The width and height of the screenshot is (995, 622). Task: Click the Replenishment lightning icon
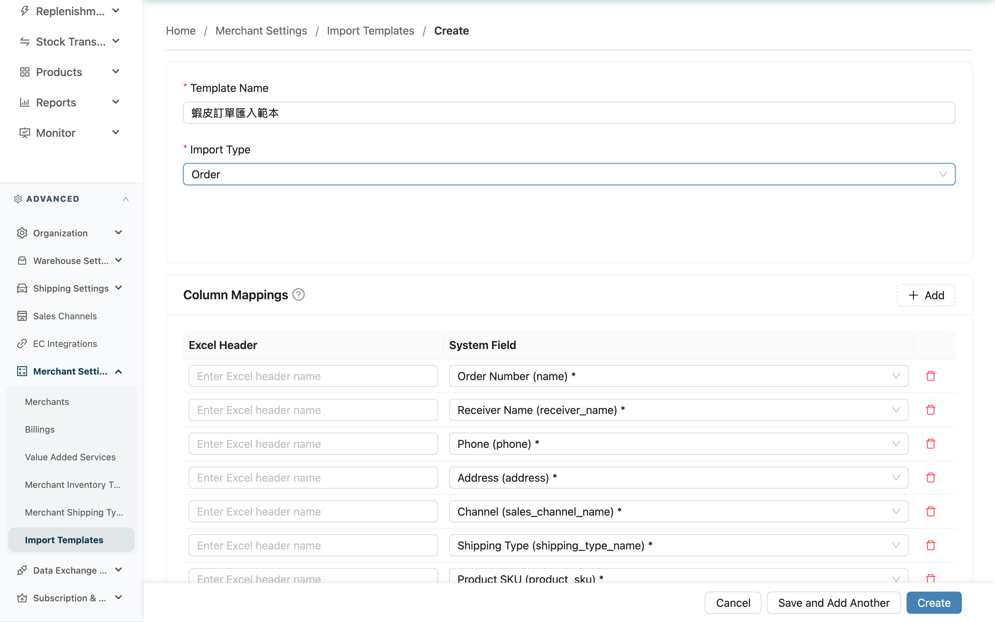[x=25, y=11]
